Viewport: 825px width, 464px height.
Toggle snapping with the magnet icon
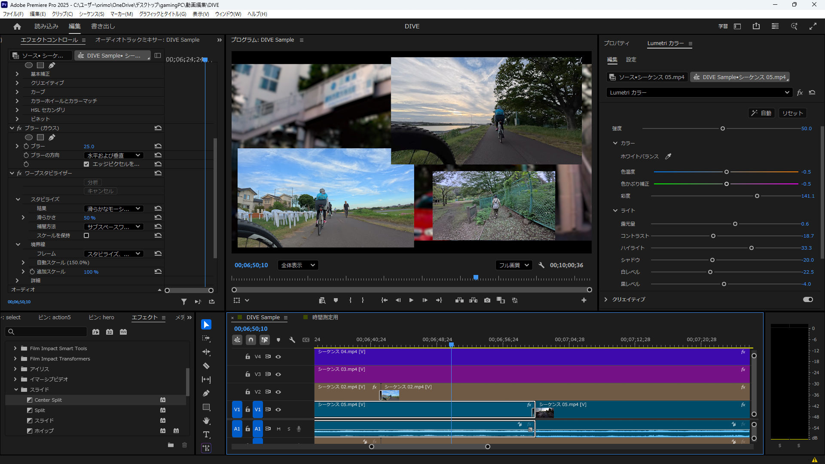point(251,339)
